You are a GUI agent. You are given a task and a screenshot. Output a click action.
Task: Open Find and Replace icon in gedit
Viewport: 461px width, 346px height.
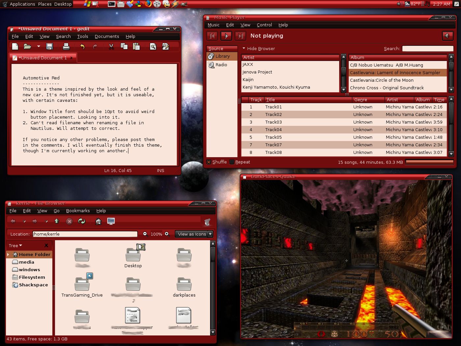(166, 46)
